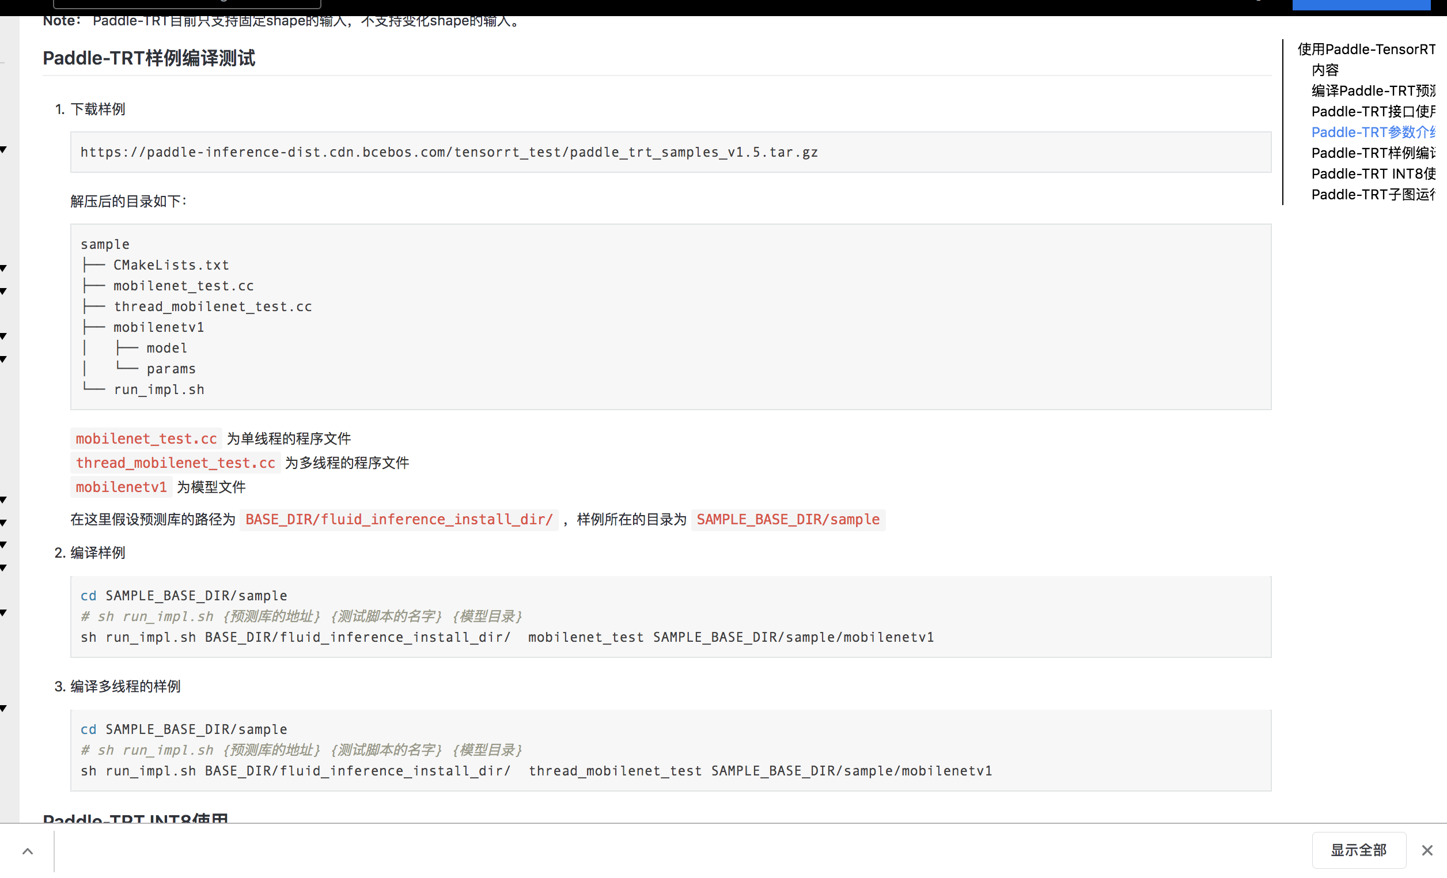
Task: Expand the topmost left sidebar arrow
Action: coord(3,150)
